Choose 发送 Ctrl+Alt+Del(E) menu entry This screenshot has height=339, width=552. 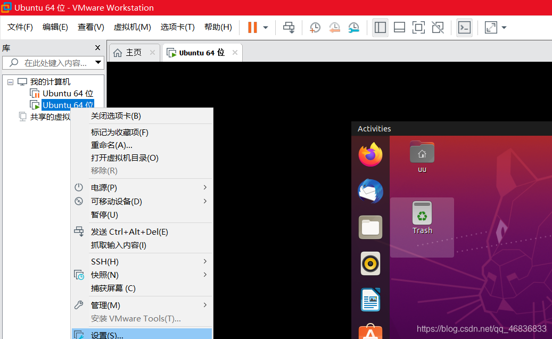point(142,231)
